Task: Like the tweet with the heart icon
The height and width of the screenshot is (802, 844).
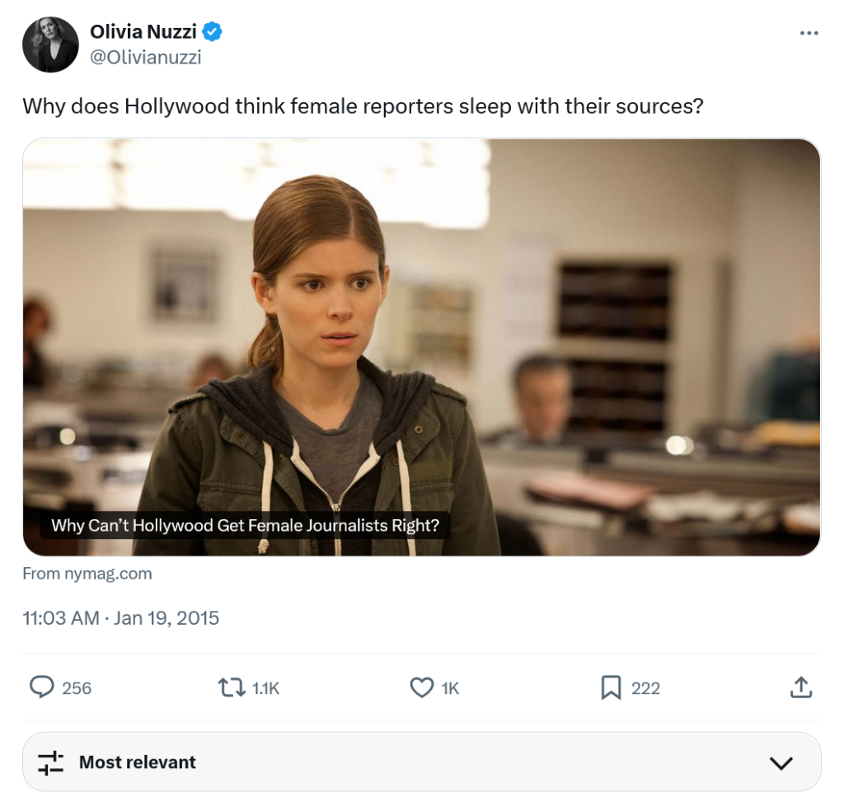Action: 422,687
